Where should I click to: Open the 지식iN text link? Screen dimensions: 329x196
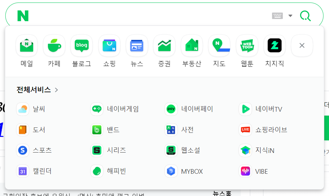tap(265, 150)
